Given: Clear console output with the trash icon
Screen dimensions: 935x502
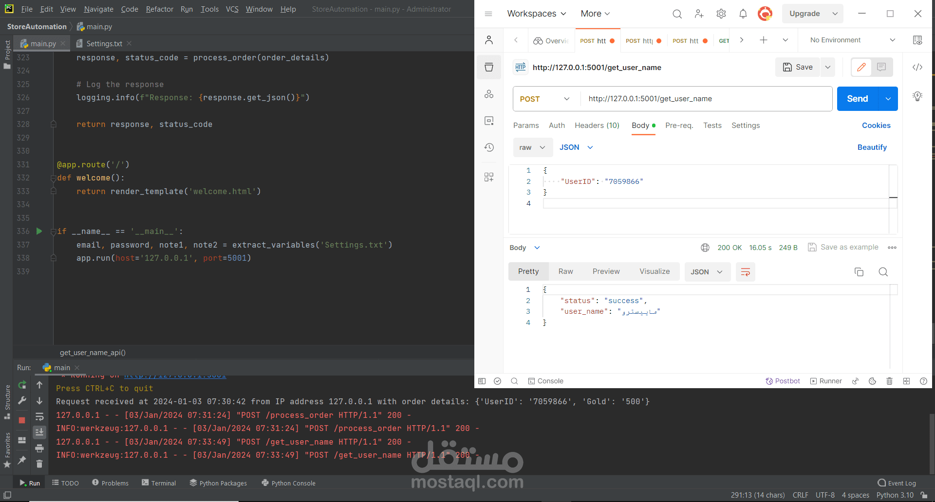Looking at the screenshot, I should [x=39, y=464].
